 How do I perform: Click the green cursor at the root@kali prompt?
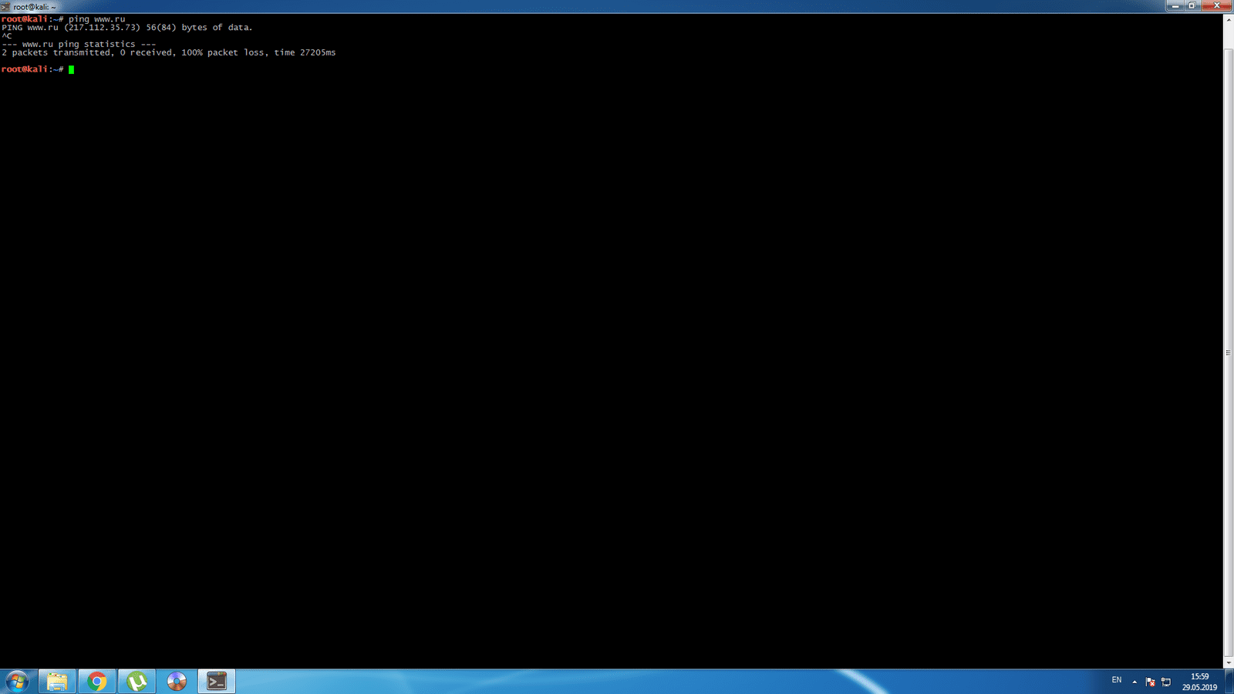71,69
